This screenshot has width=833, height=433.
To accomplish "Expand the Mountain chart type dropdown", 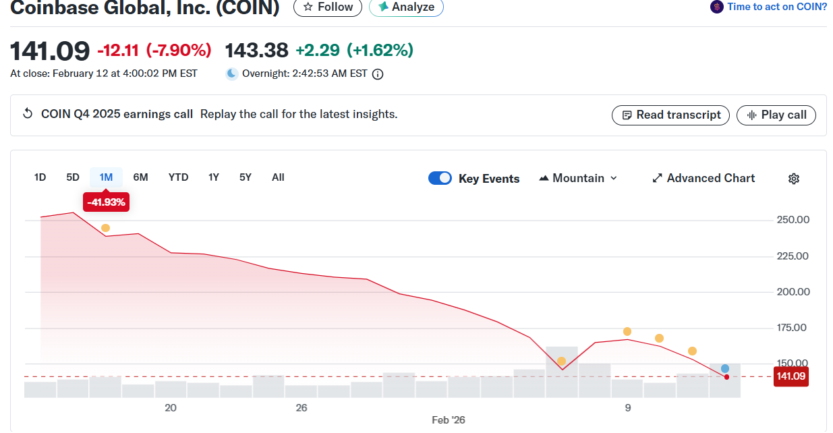I will 579,178.
